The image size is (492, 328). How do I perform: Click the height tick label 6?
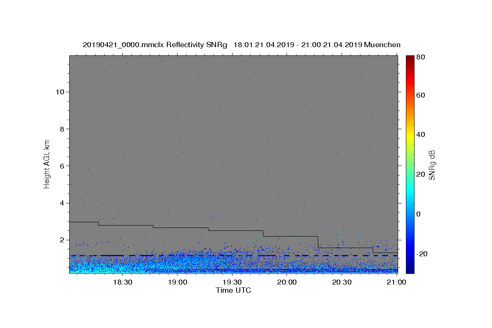[61, 166]
